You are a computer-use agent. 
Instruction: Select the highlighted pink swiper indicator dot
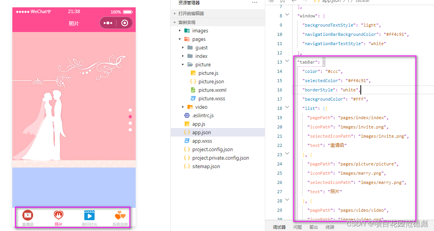pos(130,116)
